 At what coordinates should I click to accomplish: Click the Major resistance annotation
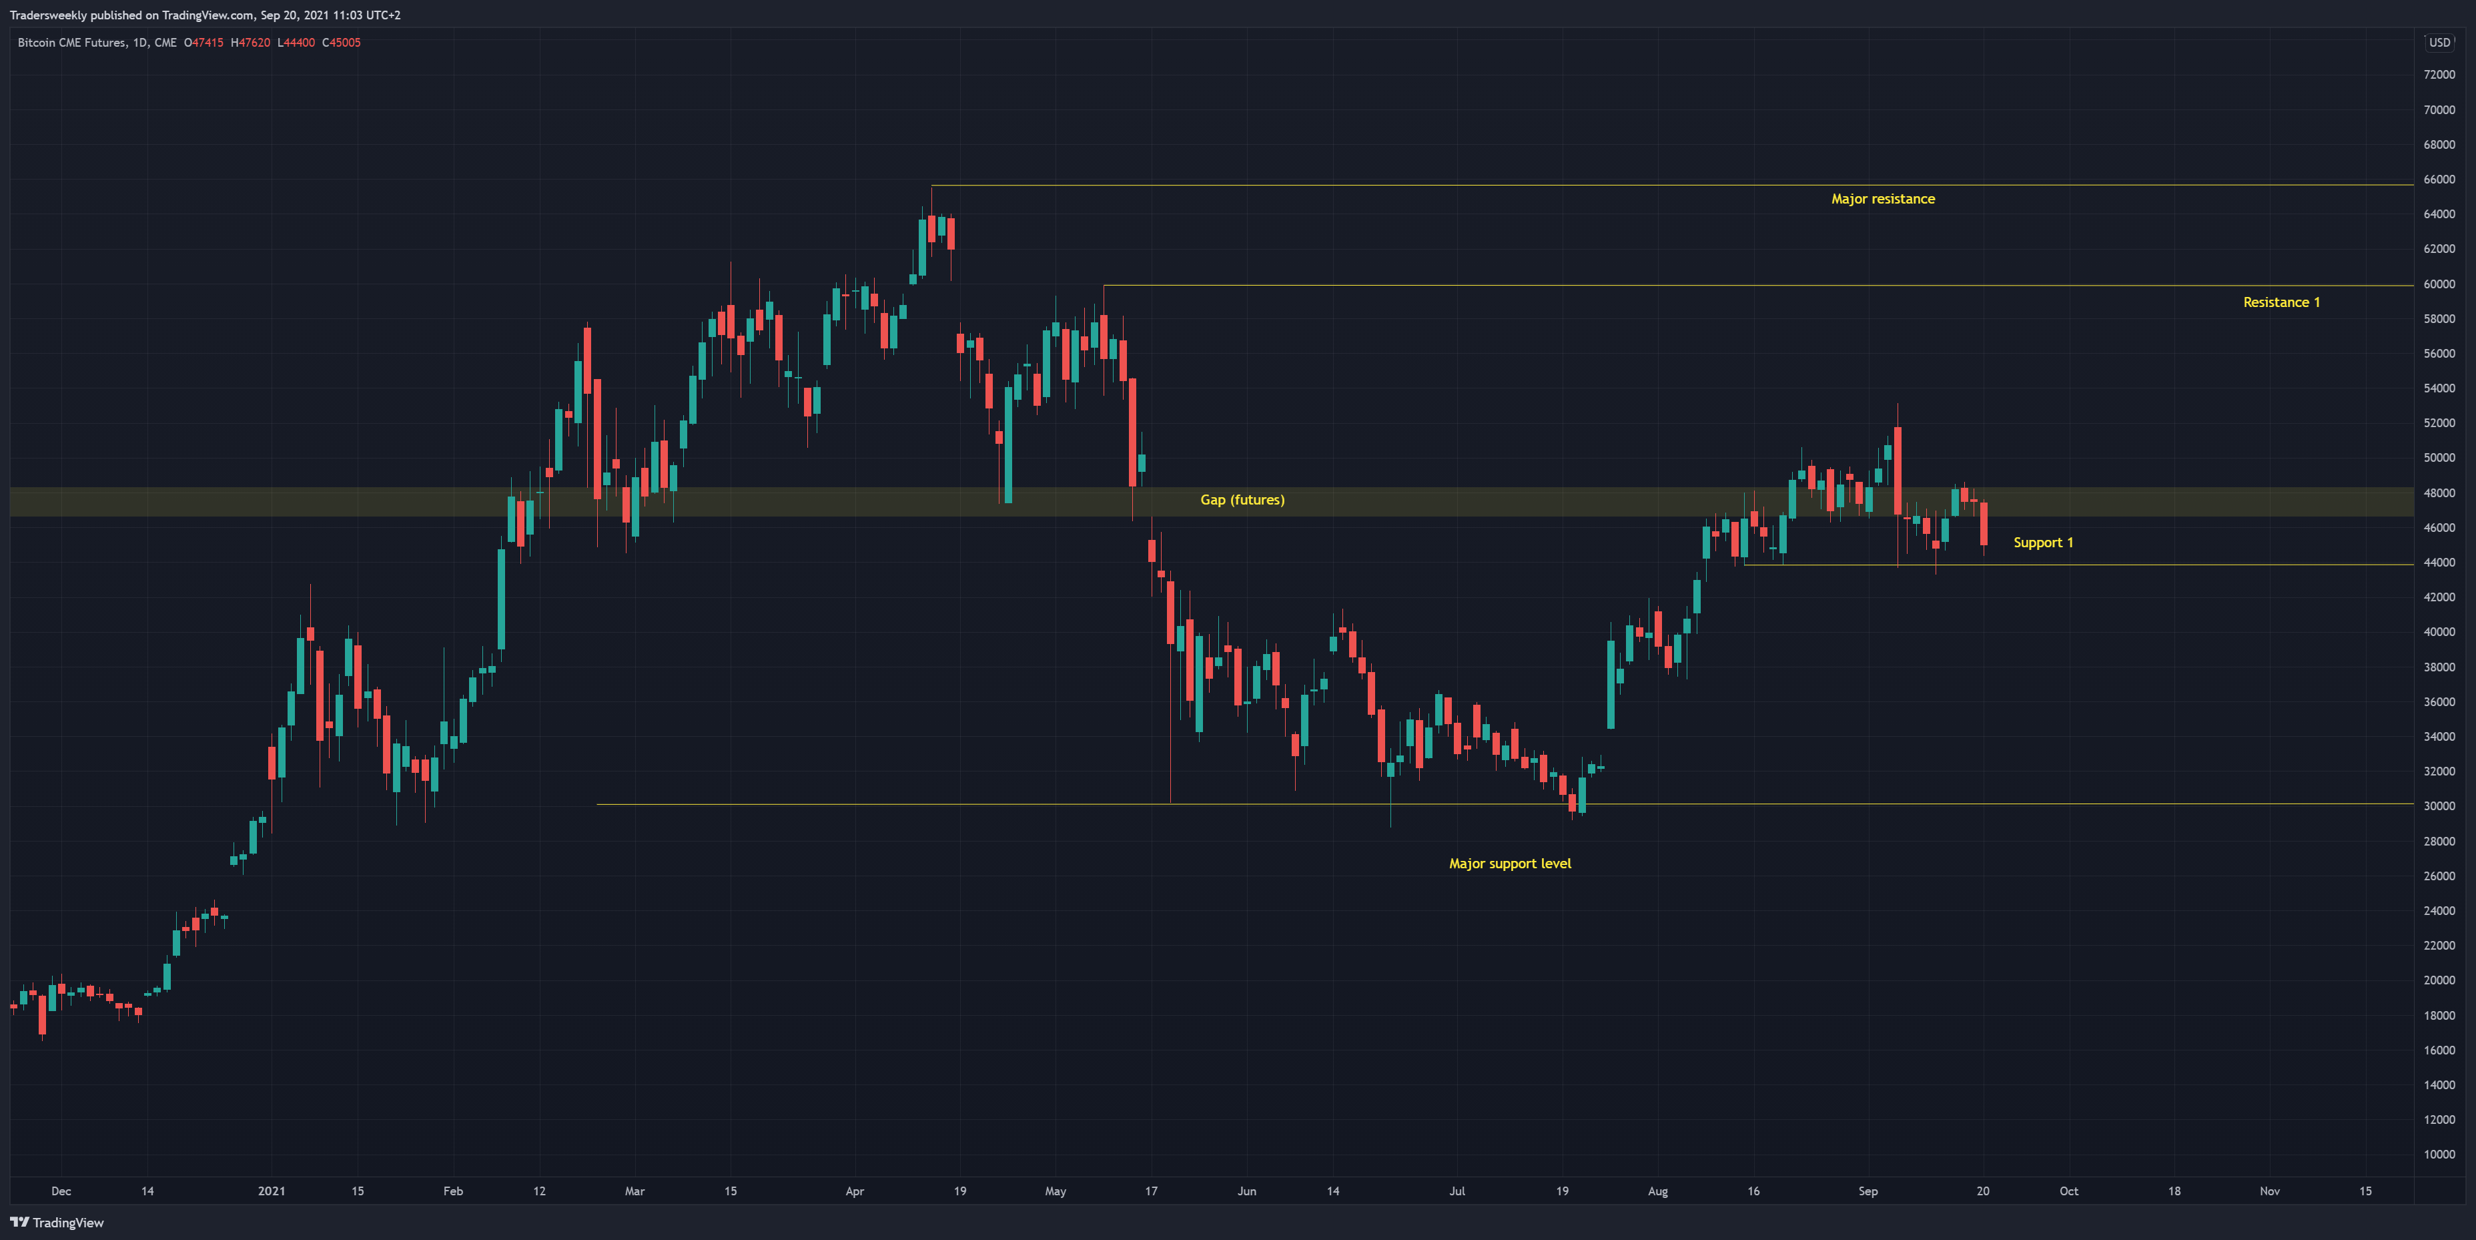(x=1883, y=199)
